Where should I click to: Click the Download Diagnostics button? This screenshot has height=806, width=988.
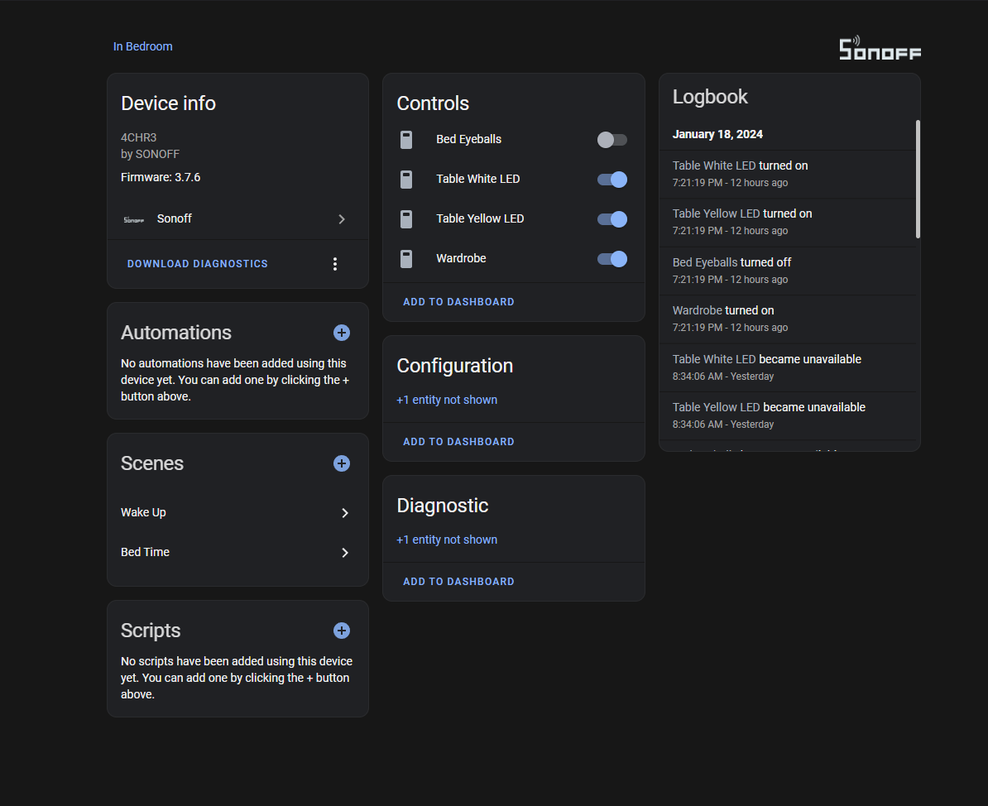[x=198, y=264]
